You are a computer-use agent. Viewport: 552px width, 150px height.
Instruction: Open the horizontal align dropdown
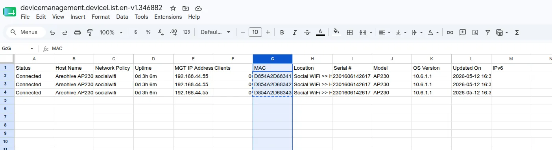click(x=384, y=32)
